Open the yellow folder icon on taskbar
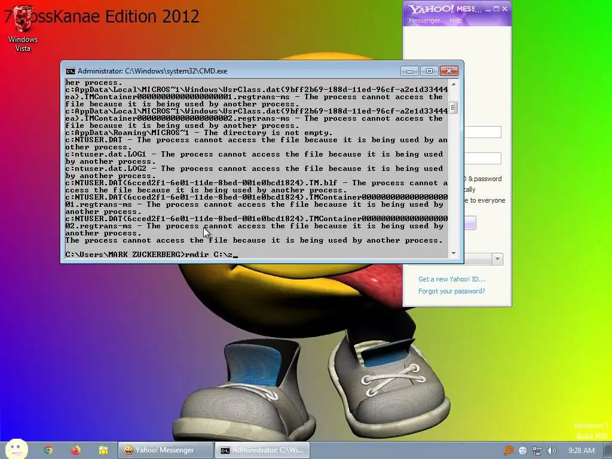 click(103, 450)
